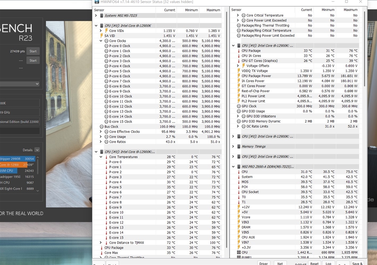The image size is (377, 265).
Task: Expand the Core Critical Temperature node
Action: [x=238, y=15]
